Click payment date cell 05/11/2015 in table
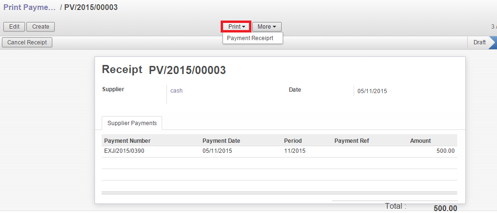 (217, 151)
